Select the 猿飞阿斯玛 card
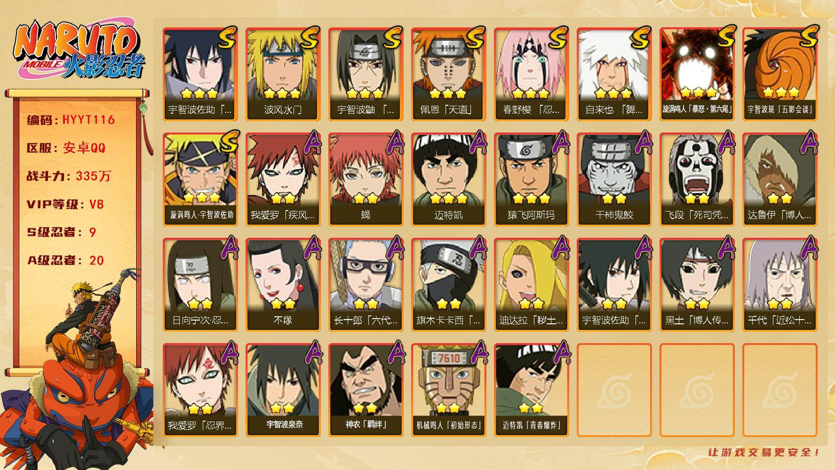835x470 pixels. [x=531, y=180]
